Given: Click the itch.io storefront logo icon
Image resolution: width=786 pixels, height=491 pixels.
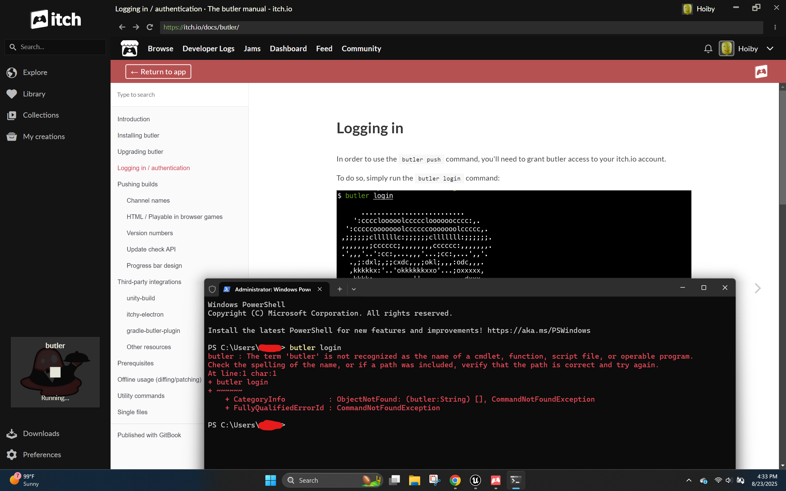Looking at the screenshot, I should (129, 49).
